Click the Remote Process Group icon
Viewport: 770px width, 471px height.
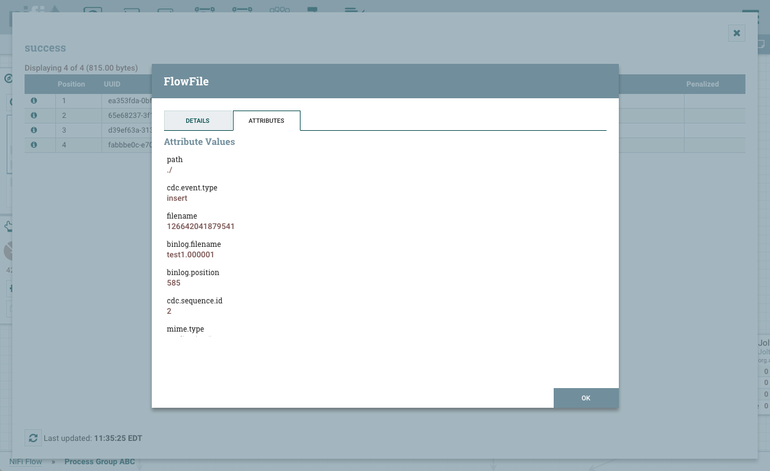242,10
